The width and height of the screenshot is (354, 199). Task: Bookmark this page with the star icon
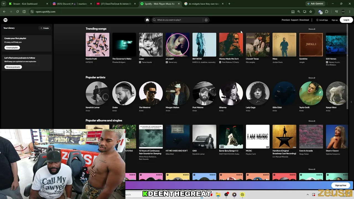[x=311, y=12]
